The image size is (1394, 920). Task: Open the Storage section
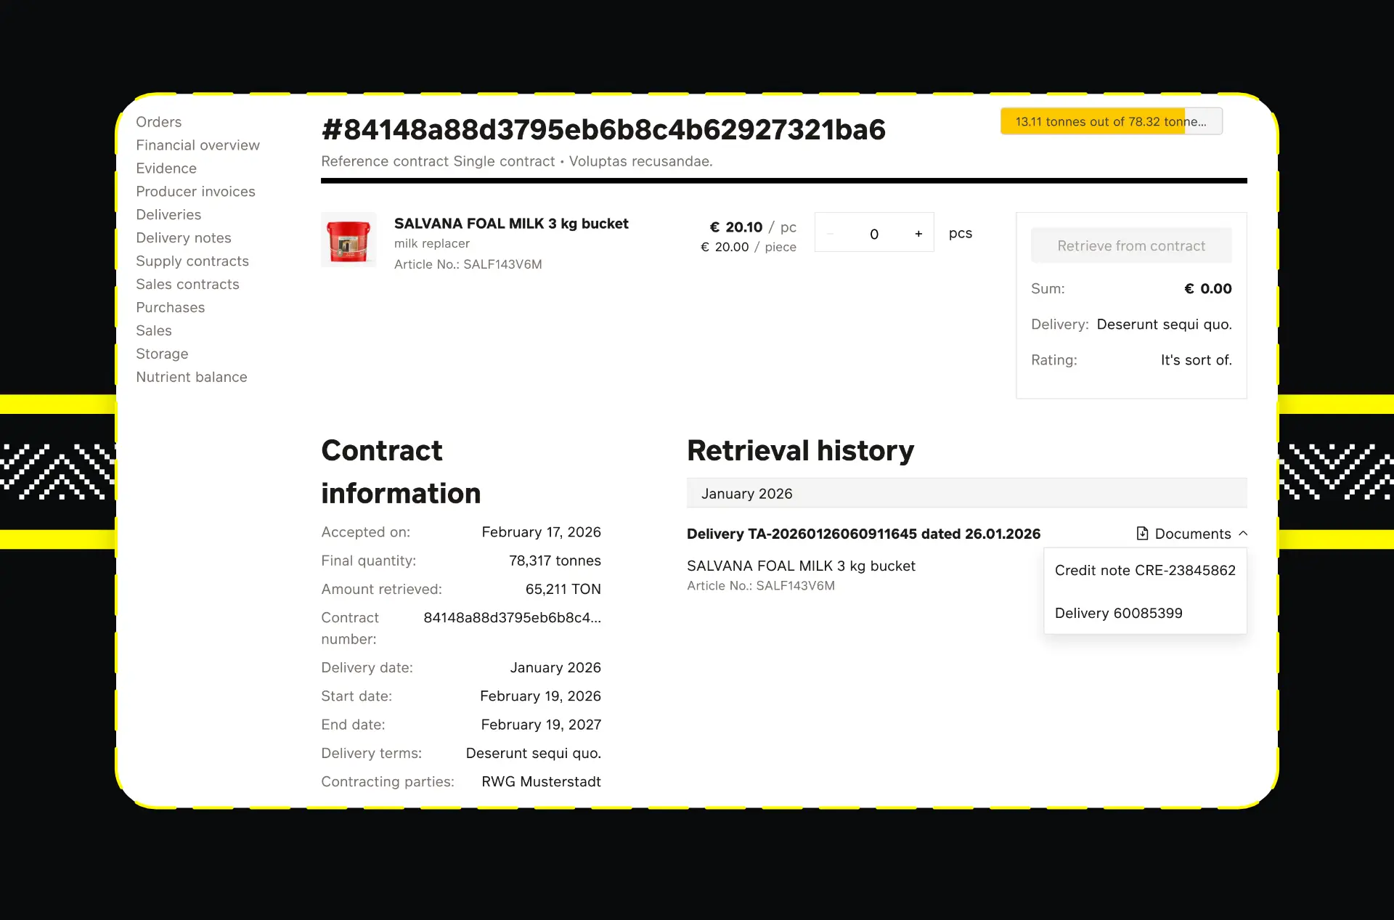click(161, 354)
